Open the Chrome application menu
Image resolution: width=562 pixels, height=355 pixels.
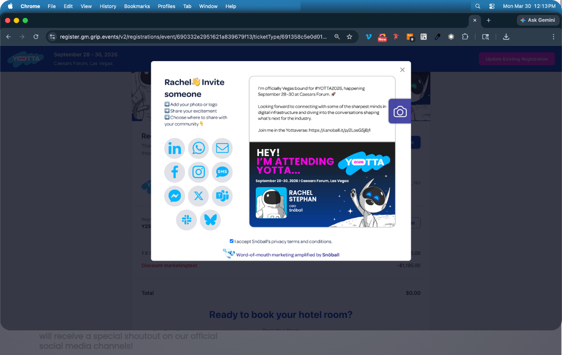pyautogui.click(x=30, y=6)
